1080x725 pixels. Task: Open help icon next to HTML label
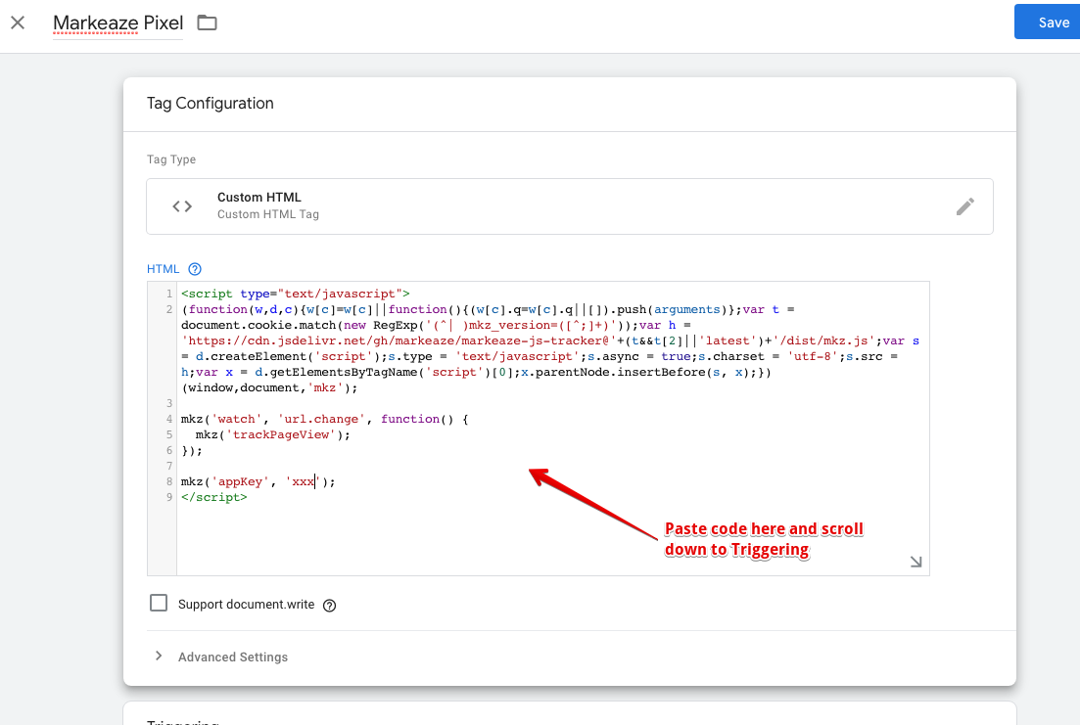[195, 269]
